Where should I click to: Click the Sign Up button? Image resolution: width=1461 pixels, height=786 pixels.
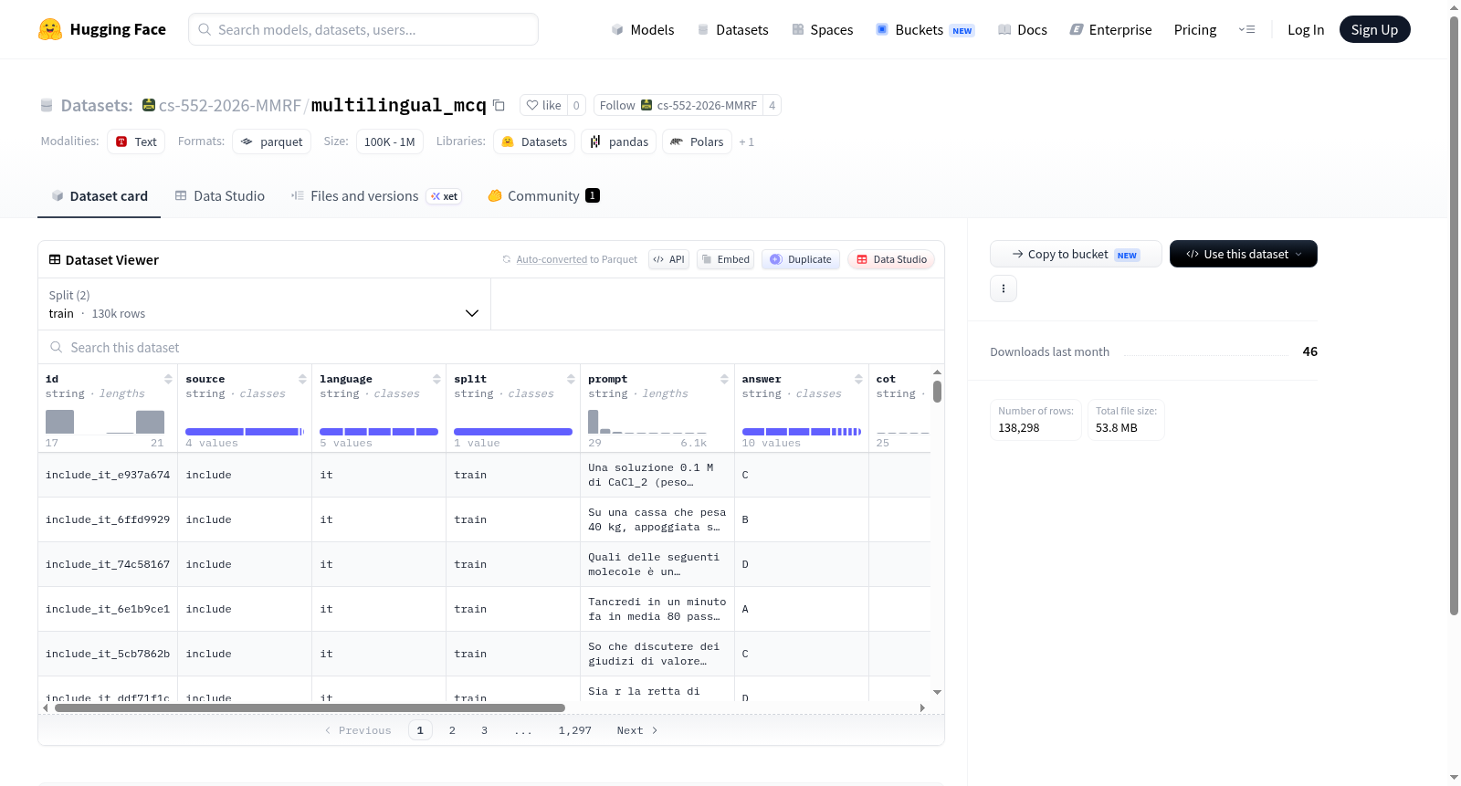pyautogui.click(x=1374, y=29)
